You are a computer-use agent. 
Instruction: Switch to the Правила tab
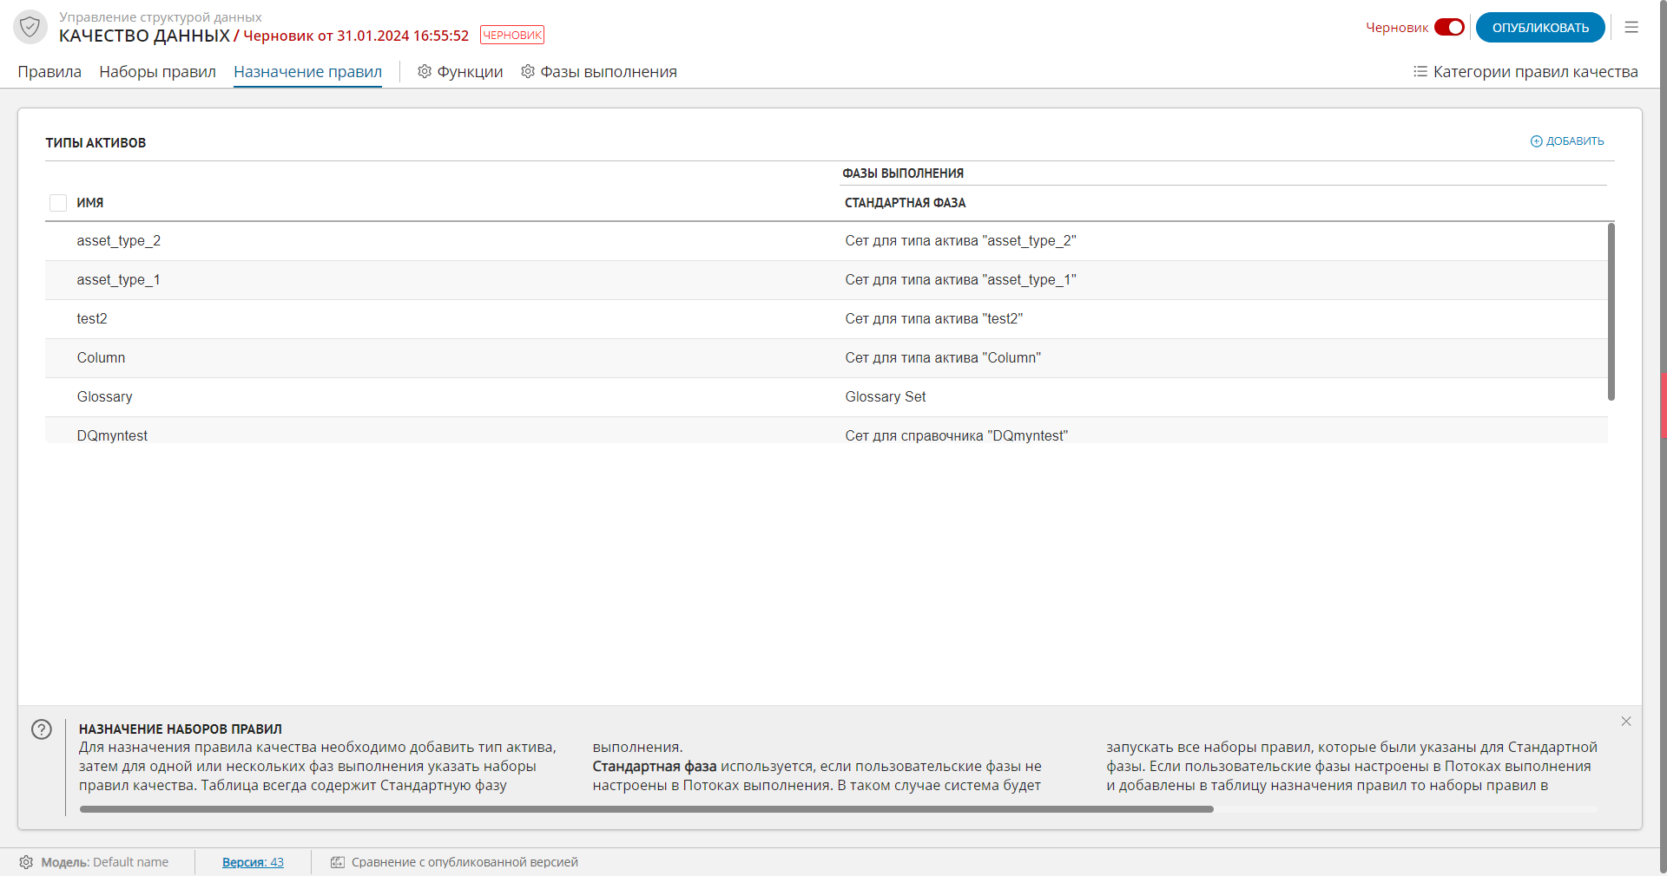pyautogui.click(x=49, y=72)
